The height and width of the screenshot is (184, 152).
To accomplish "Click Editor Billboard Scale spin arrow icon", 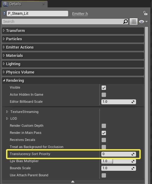I will pyautogui.click(x=133, y=102).
